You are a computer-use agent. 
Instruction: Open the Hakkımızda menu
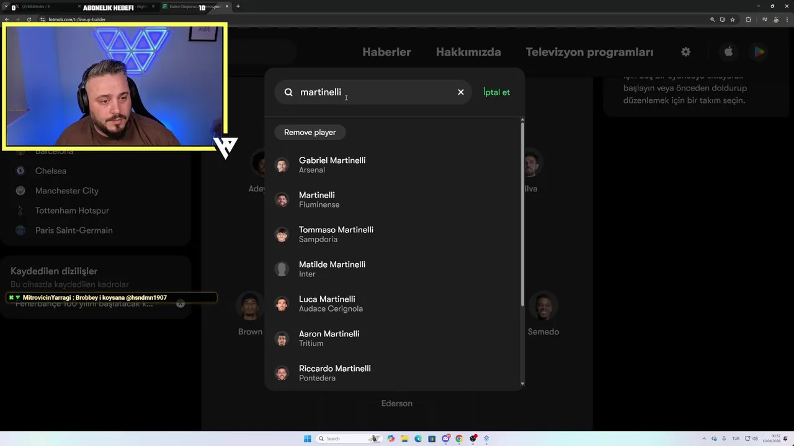468,52
